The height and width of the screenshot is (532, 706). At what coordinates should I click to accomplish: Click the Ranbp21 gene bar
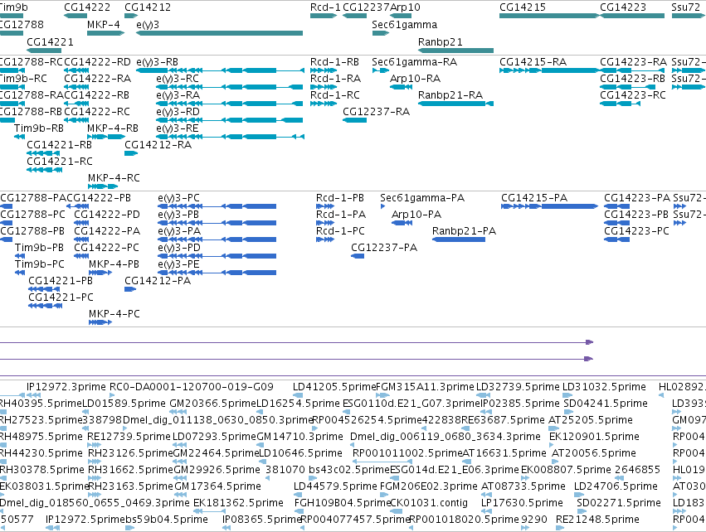point(455,51)
